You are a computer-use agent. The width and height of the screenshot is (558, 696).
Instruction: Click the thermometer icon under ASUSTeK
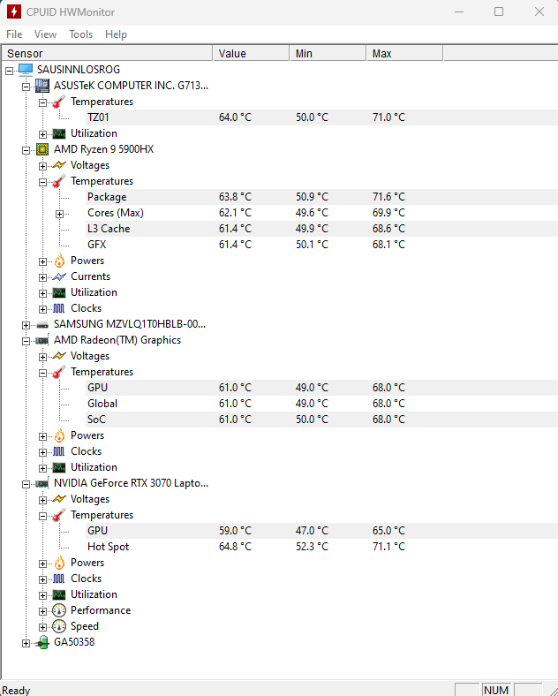click(59, 102)
